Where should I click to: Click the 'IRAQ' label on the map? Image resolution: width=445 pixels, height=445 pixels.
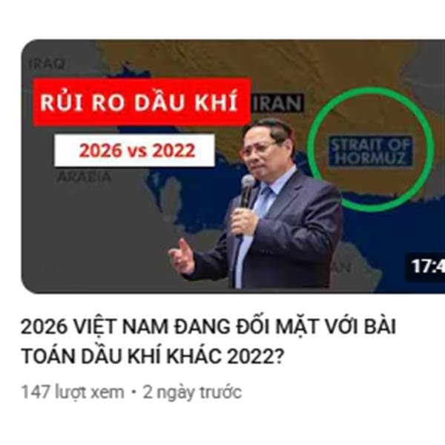[47, 64]
